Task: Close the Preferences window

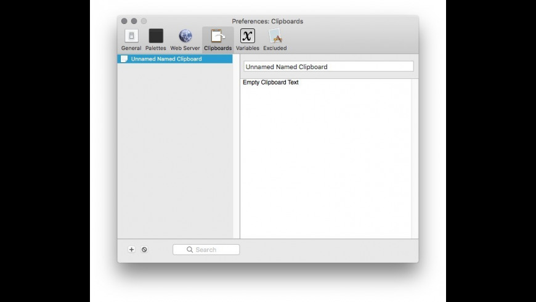Action: (124, 21)
